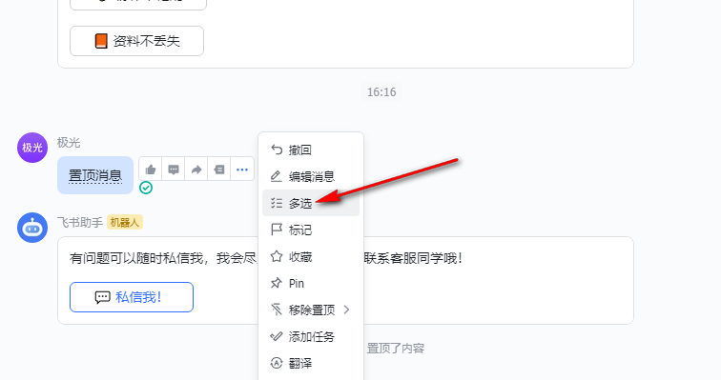Click the 联系客服同学哦 message text
This screenshot has height=380, width=721.
pyautogui.click(x=412, y=258)
